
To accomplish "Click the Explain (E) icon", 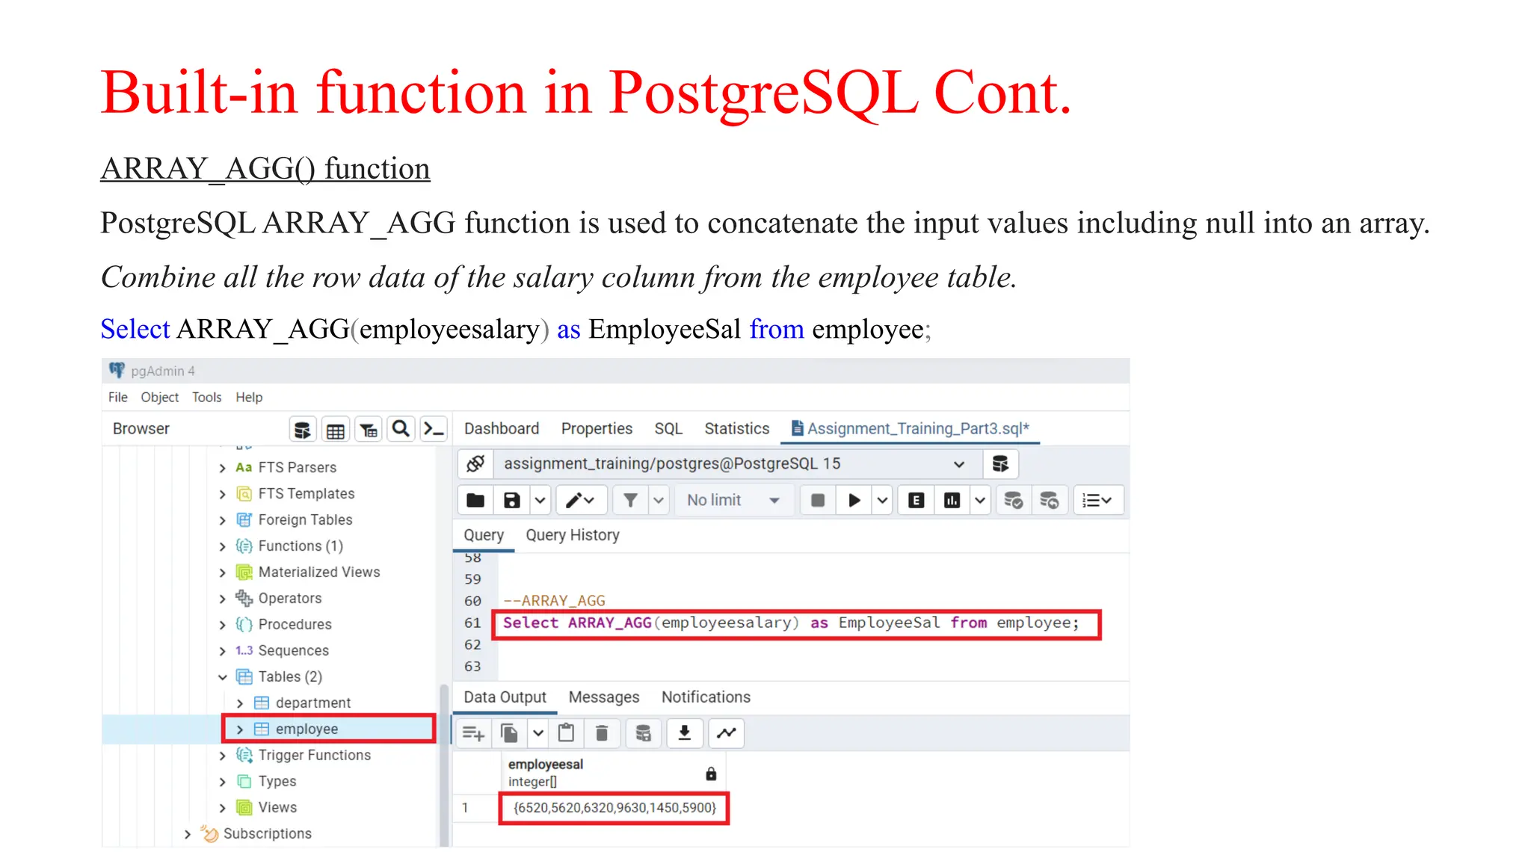I will coord(916,501).
